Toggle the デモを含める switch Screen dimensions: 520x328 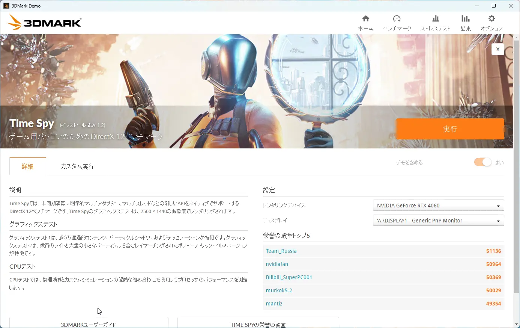pos(482,162)
